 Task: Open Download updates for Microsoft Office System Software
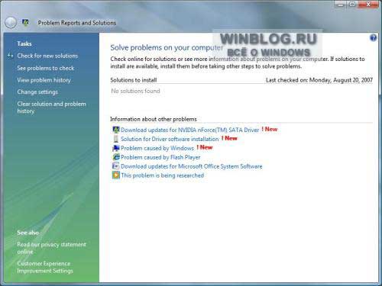192,166
